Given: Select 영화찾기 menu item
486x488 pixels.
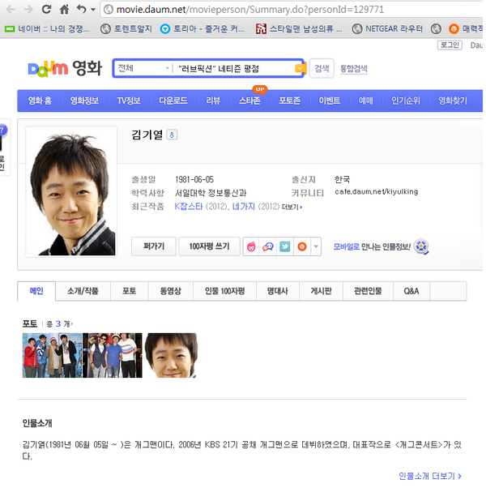Looking at the screenshot, I should click(453, 101).
